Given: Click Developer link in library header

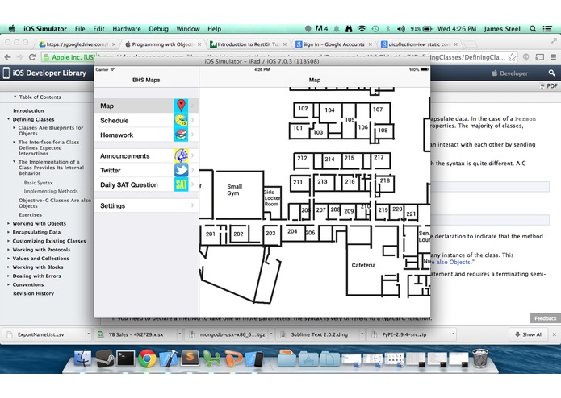Looking at the screenshot, I should click(510, 73).
